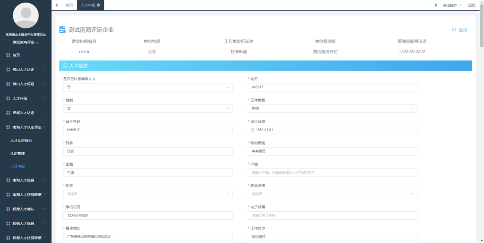This screenshot has height=243, width=484.
Task: Click the ceshi license number text
Action: (84, 52)
